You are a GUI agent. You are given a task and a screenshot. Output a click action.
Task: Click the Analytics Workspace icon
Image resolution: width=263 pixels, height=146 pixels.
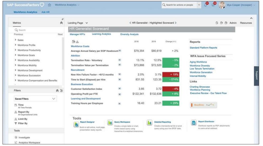[16, 142]
